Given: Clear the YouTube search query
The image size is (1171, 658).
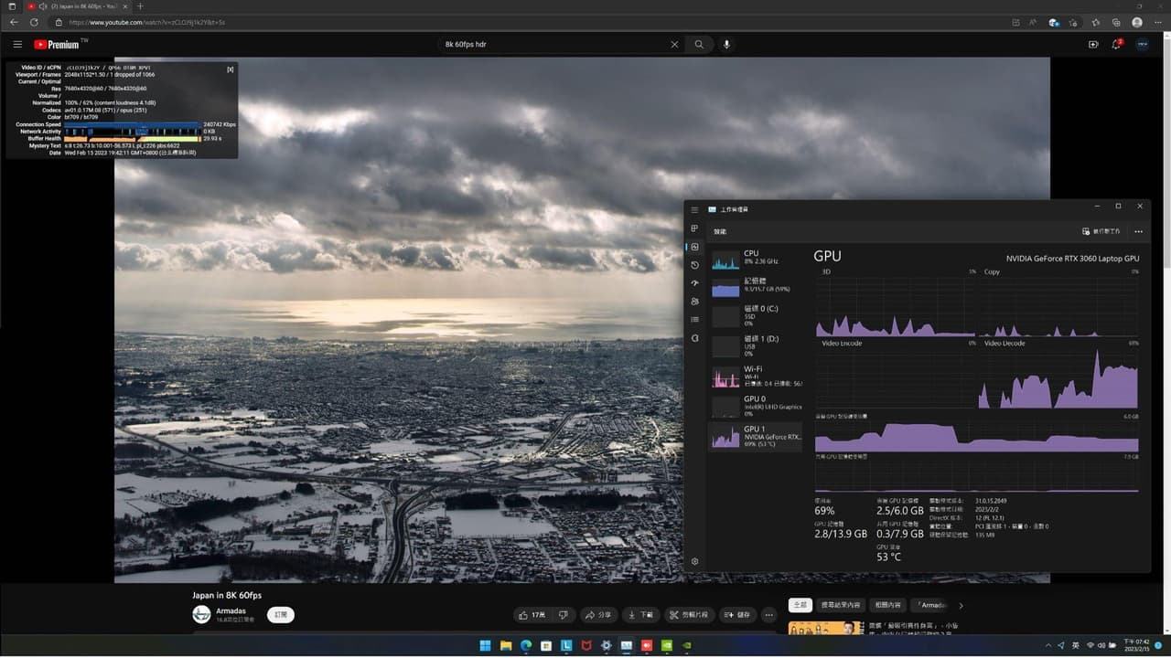Looking at the screenshot, I should pyautogui.click(x=675, y=44).
